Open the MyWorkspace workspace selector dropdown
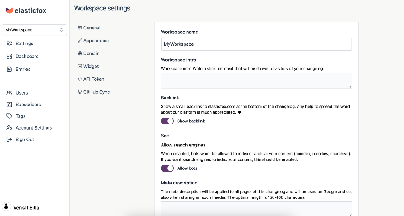This screenshot has height=216, width=404. (34, 30)
